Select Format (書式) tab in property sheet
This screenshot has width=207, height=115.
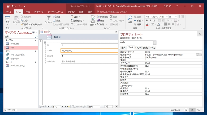point(123,48)
